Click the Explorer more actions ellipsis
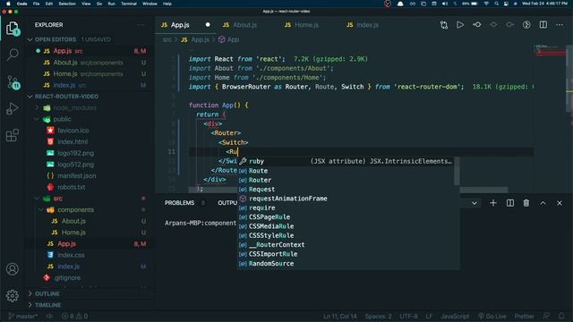 tap(141, 25)
